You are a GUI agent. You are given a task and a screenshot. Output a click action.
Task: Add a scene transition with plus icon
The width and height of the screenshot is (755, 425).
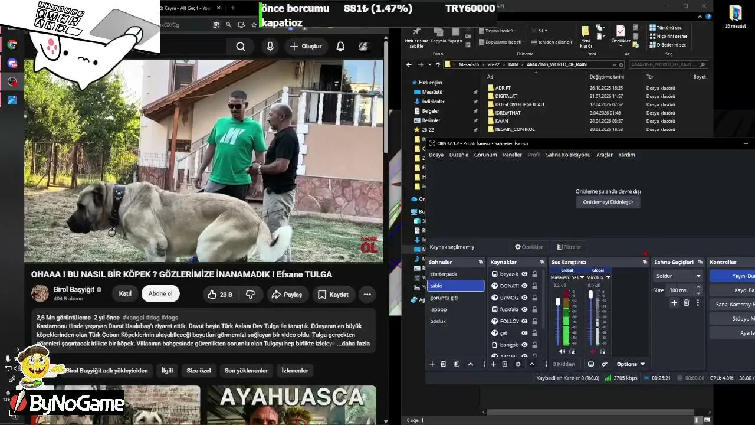674,303
